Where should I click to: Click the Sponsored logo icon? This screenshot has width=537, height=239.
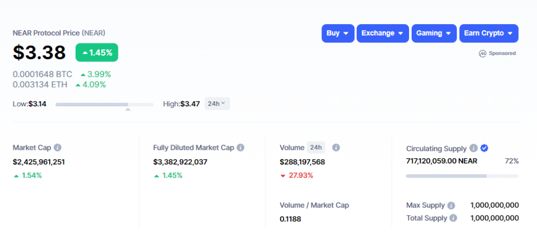tap(482, 53)
